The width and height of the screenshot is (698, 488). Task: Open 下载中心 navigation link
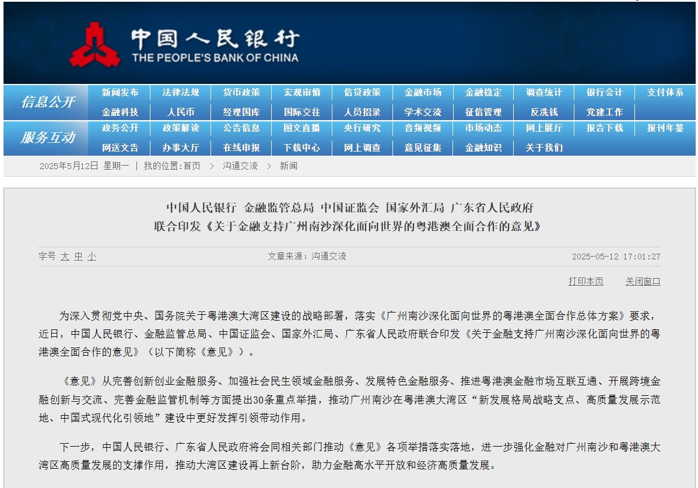tap(302, 148)
